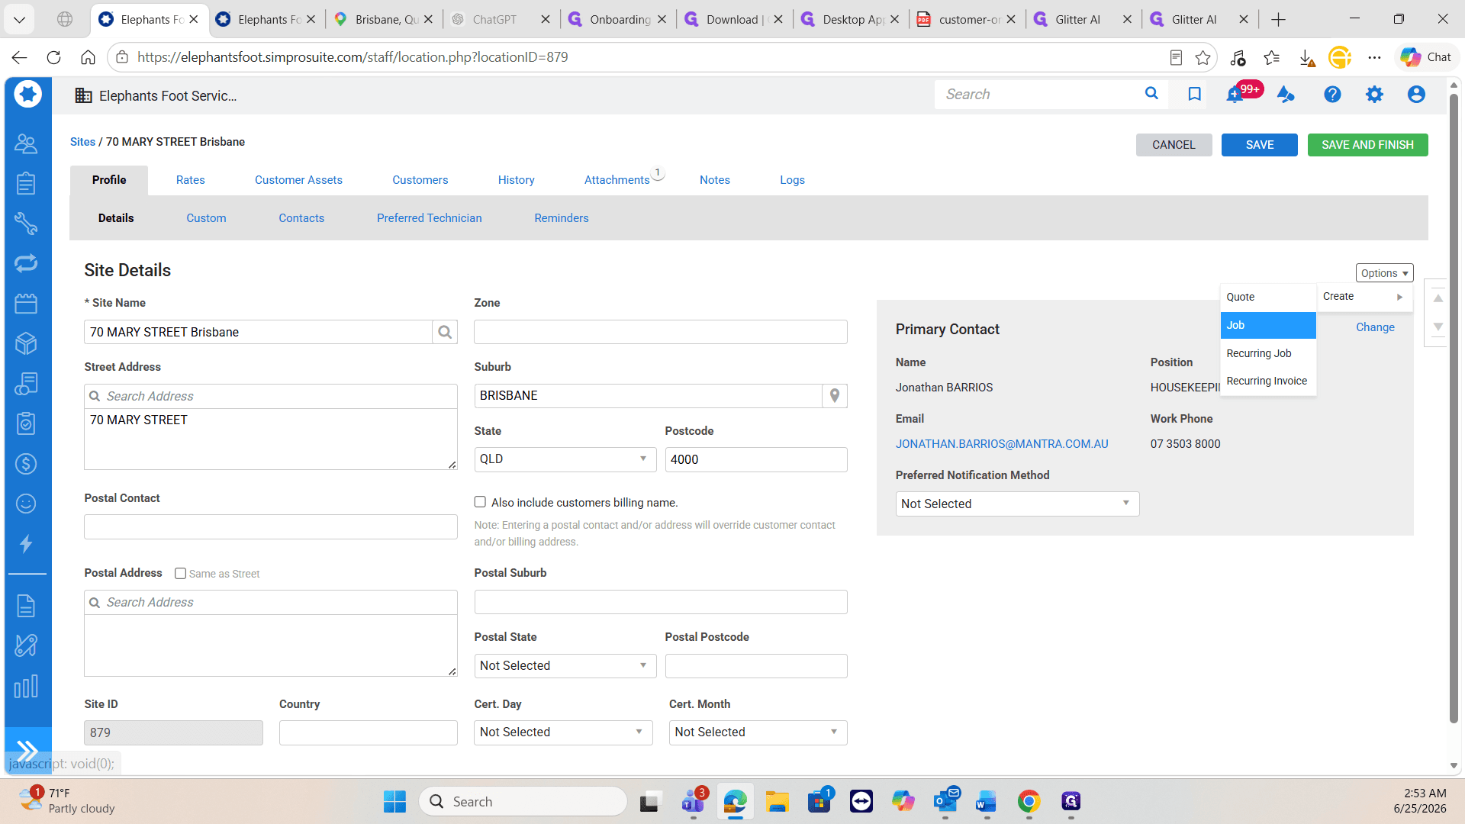Switch to the Preferred Technician subtab
1465x824 pixels.
(429, 218)
